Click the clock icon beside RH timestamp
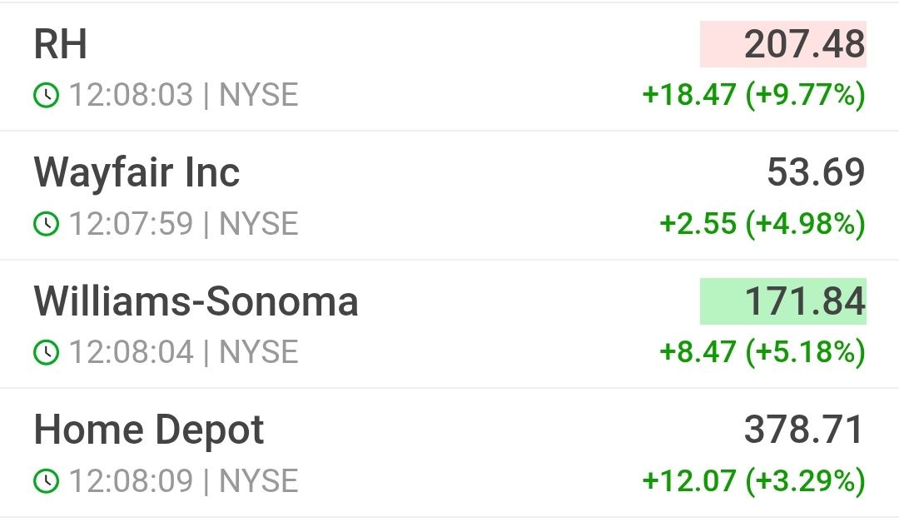The image size is (899, 522). [47, 95]
